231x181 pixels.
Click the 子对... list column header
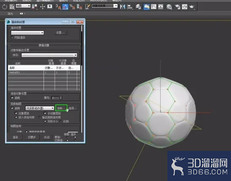coord(61,68)
